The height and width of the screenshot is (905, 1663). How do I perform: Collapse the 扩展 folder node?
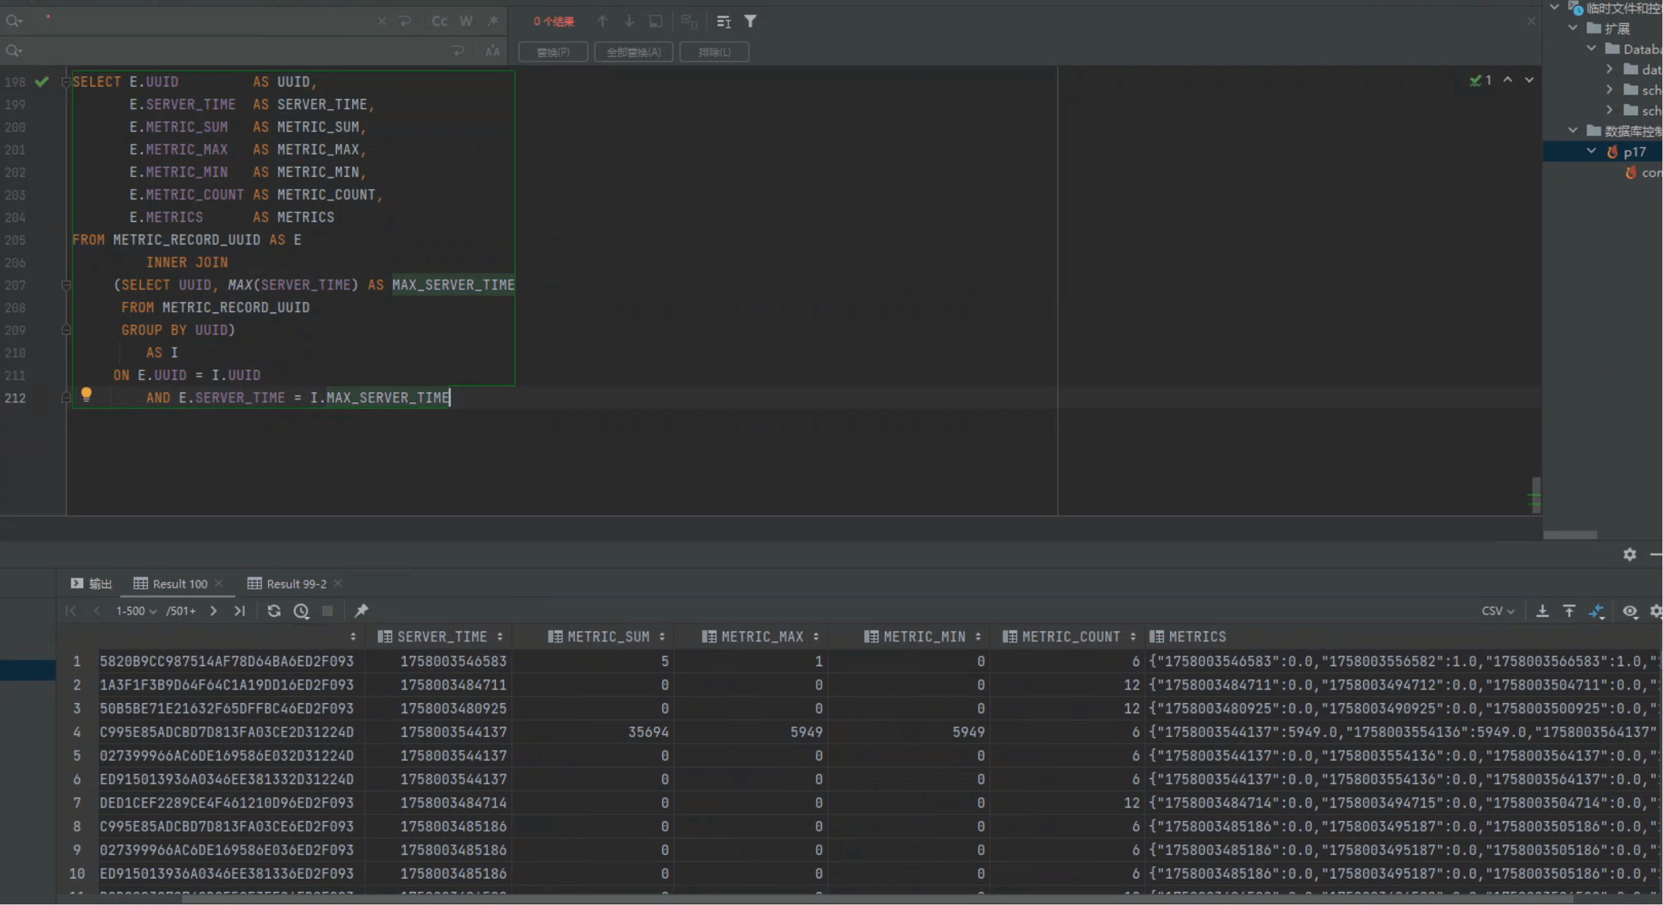pyautogui.click(x=1573, y=28)
